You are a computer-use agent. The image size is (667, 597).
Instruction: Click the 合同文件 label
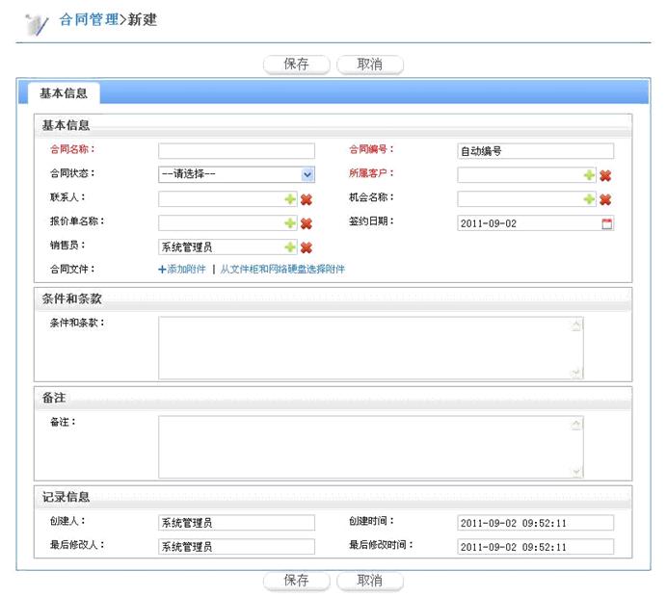pos(72,269)
